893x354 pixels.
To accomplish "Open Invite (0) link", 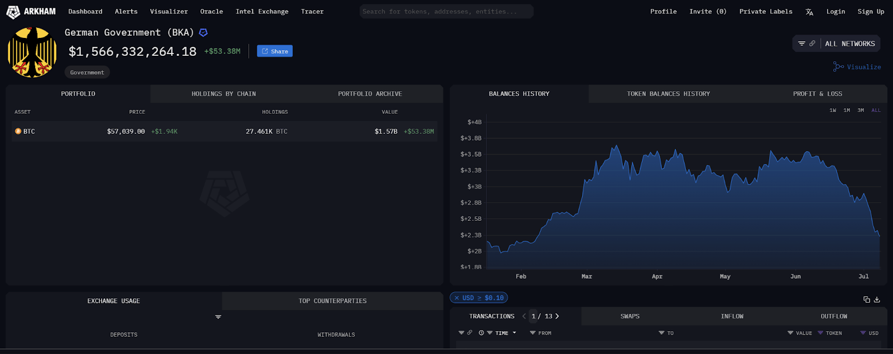I will point(708,12).
